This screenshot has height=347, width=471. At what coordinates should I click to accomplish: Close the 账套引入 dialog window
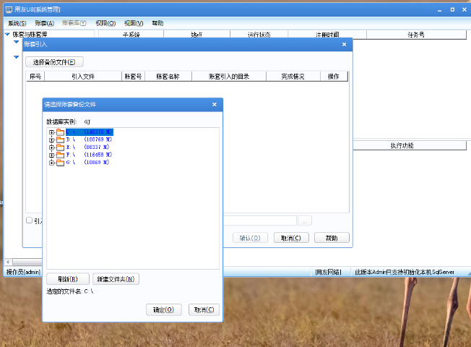tap(344, 45)
